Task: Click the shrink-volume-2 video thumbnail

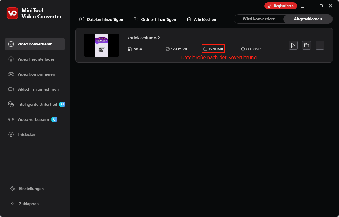Action: (x=101, y=45)
